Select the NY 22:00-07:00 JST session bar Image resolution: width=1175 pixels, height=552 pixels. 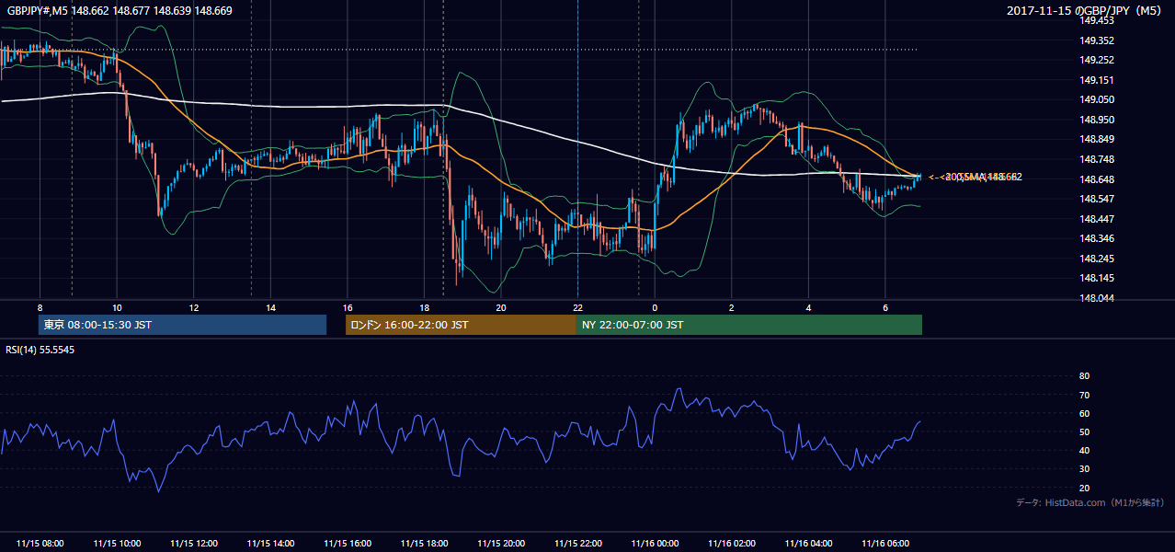point(749,325)
